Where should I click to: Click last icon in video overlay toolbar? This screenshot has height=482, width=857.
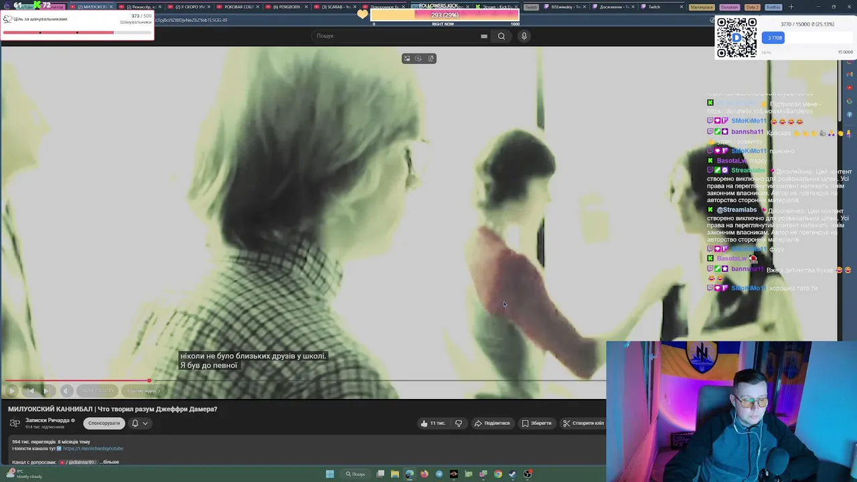click(x=431, y=58)
